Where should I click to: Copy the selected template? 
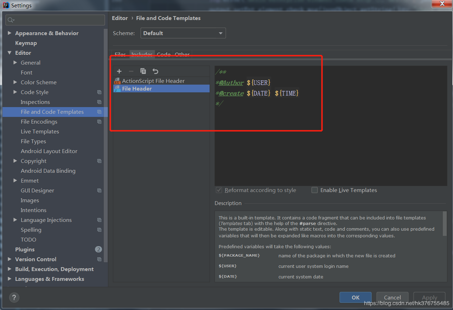pos(143,71)
